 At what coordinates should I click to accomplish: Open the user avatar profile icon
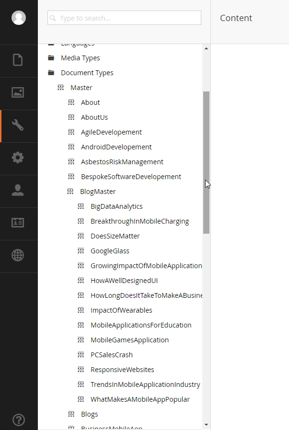point(19,18)
